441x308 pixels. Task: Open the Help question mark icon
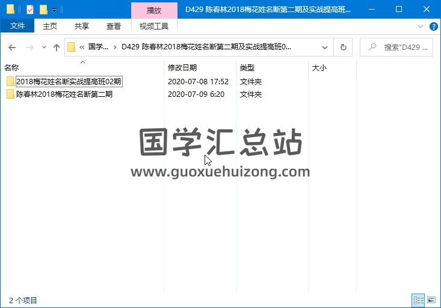(433, 26)
